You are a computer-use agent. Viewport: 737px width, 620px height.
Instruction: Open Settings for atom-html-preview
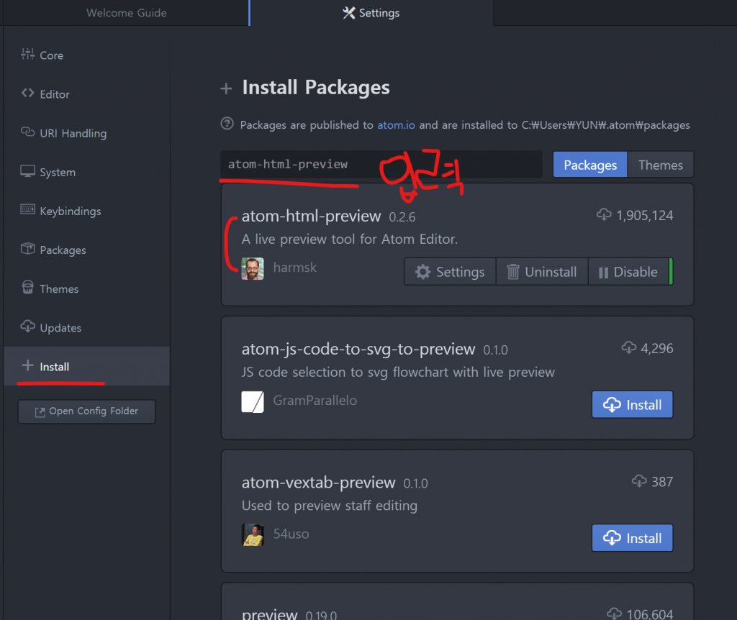pos(450,271)
